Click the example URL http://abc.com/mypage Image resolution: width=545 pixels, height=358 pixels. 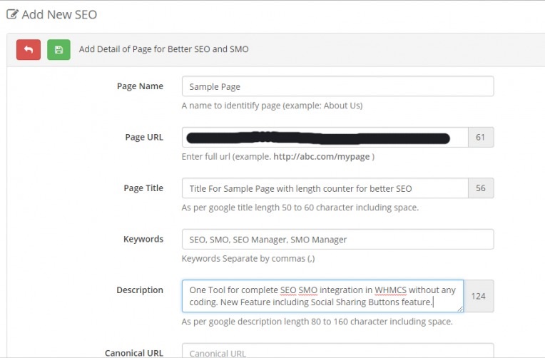322,156
